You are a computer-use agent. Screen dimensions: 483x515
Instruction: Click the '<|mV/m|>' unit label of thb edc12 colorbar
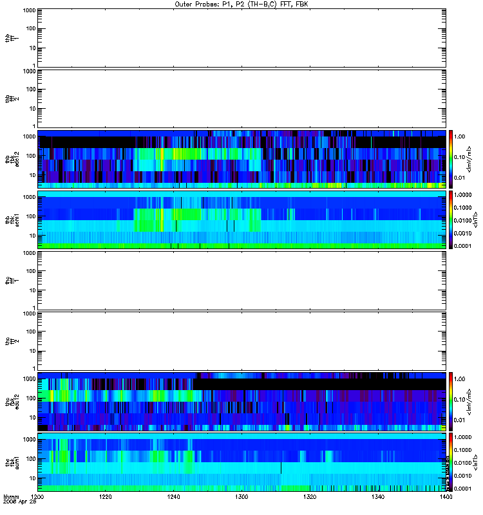pyautogui.click(x=469, y=159)
